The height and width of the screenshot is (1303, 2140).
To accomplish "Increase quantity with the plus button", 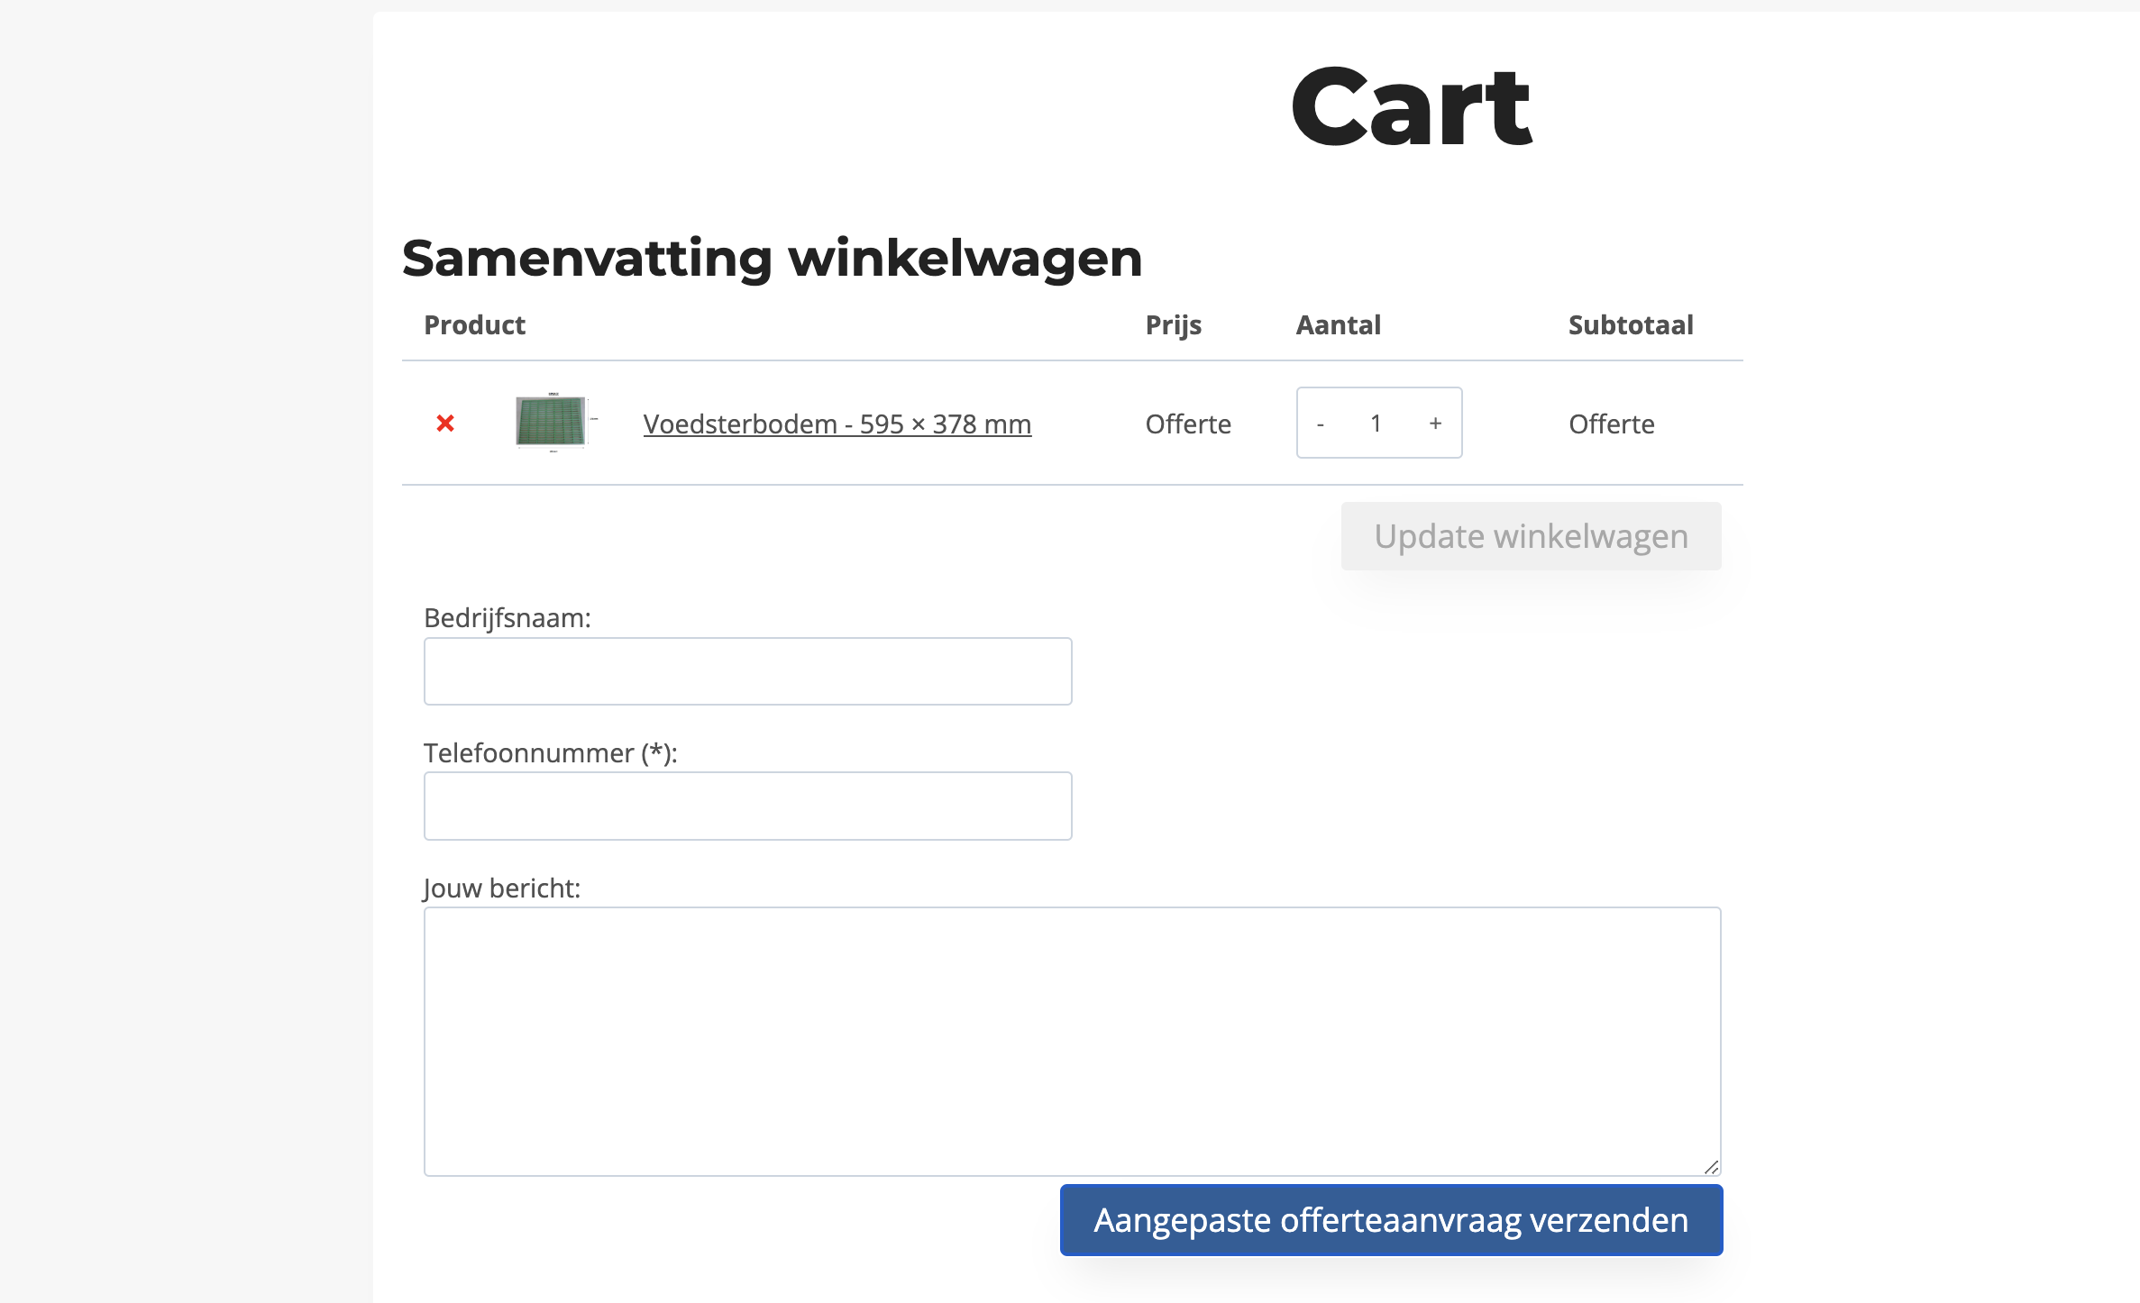I will coord(1435,424).
